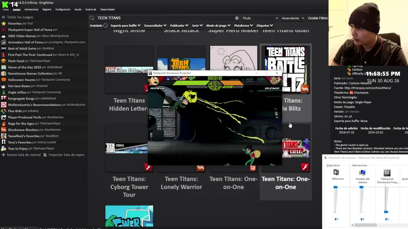The height and width of the screenshot is (229, 408).
Task: Expand the Desarrollador filter dropdown
Action: pyautogui.click(x=155, y=25)
